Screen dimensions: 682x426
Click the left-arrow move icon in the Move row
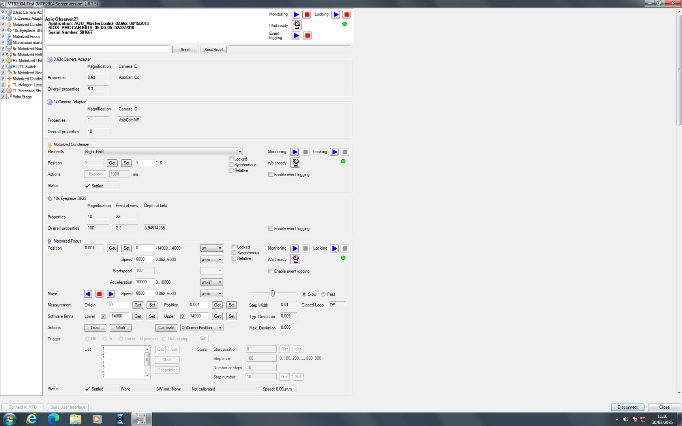coord(88,293)
